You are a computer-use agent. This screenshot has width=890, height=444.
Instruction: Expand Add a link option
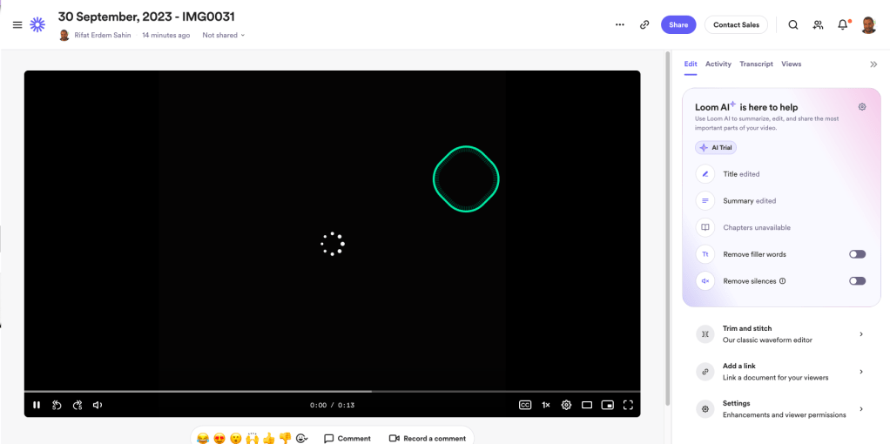(781, 372)
